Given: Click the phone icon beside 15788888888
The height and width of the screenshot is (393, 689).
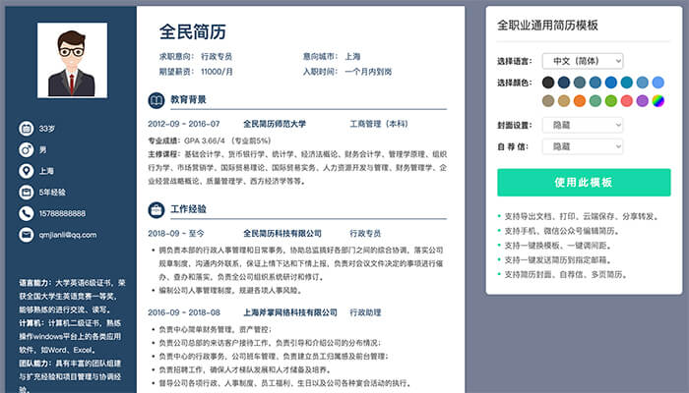Looking at the screenshot, I should coord(26,213).
